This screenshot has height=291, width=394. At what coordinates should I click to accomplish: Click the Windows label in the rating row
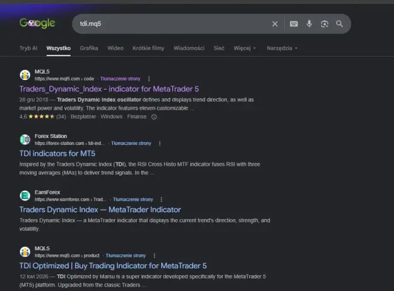112,117
